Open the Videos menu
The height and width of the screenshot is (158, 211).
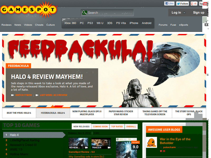click(x=28, y=25)
